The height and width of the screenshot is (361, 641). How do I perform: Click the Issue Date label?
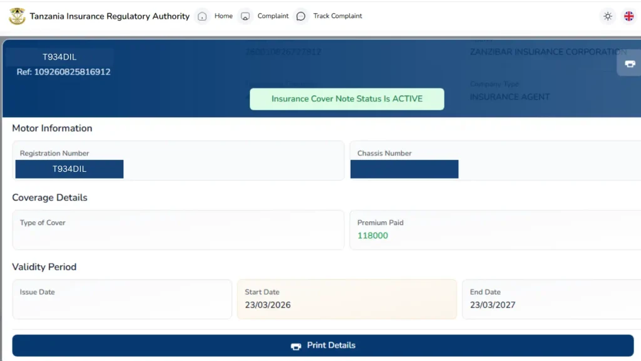point(37,292)
